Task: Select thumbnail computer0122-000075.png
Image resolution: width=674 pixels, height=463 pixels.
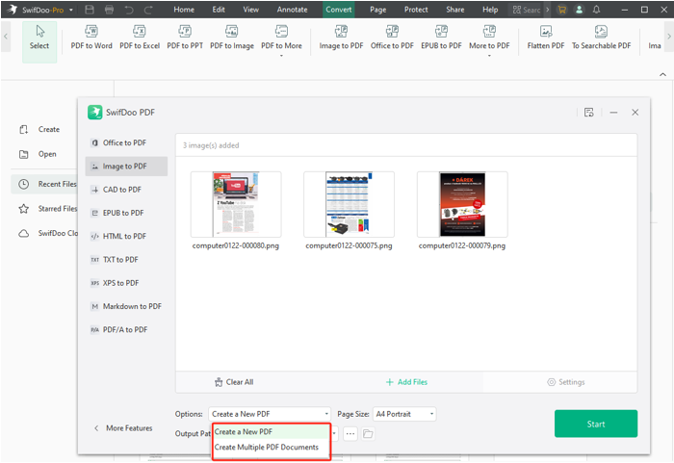Action: click(x=349, y=205)
